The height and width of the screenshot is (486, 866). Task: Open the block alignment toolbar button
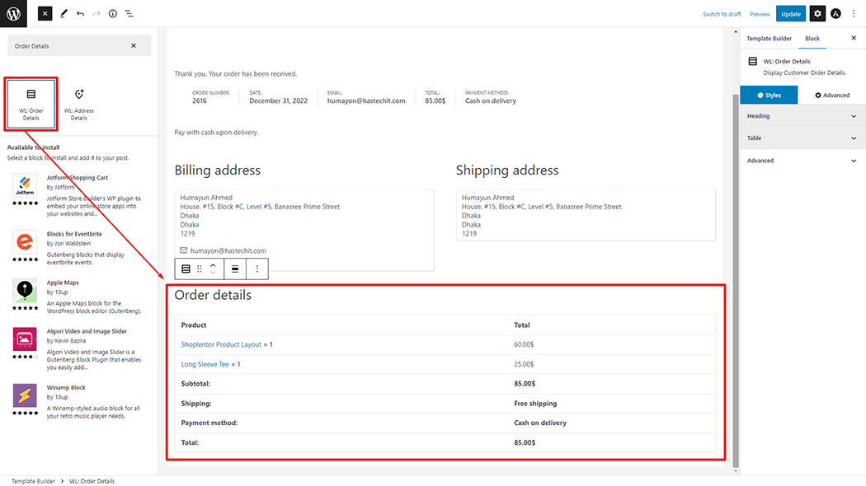click(235, 269)
